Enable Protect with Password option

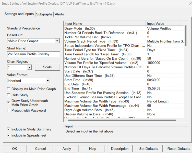[x=9, y=111]
